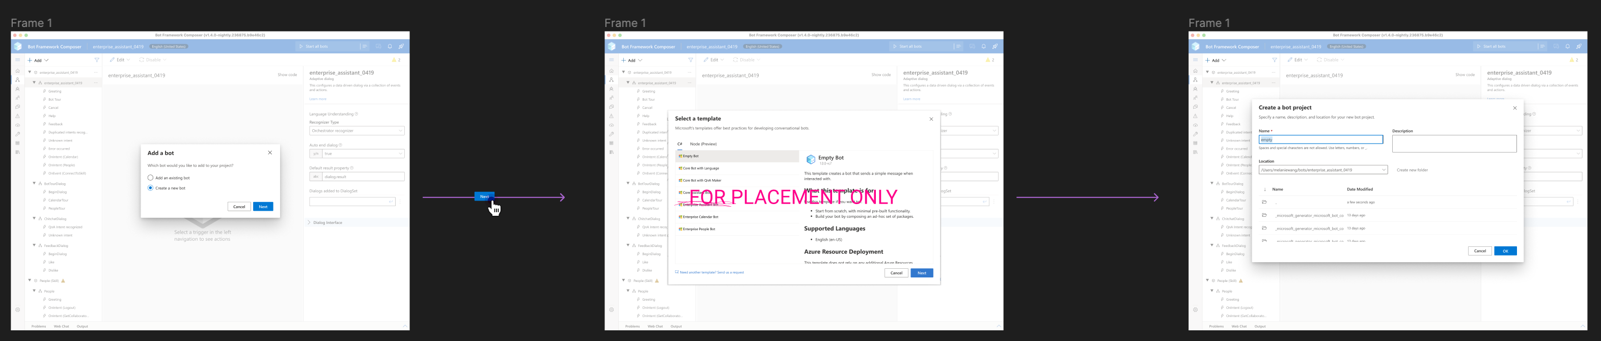Open the Auto end dialog 'true' dropdown
The width and height of the screenshot is (1601, 341).
(363, 153)
